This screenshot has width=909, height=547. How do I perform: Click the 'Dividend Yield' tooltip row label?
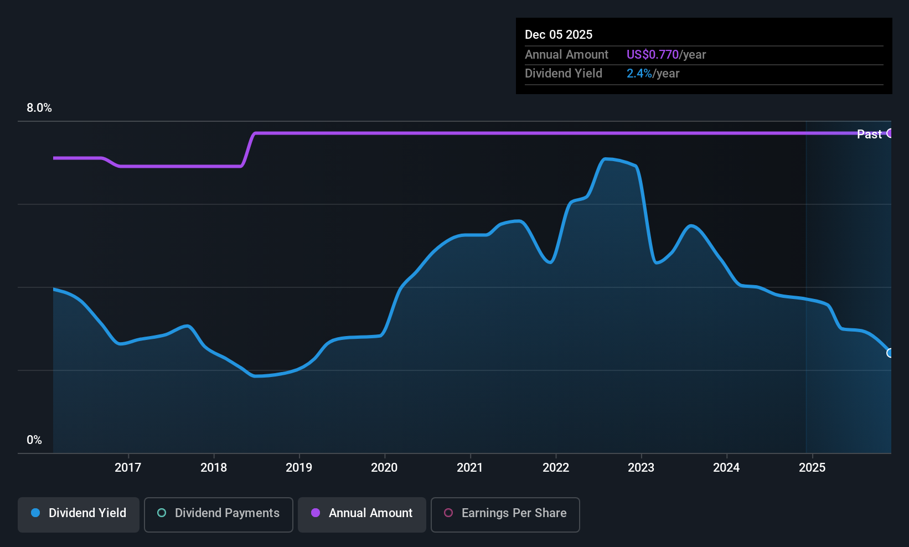[x=564, y=74]
